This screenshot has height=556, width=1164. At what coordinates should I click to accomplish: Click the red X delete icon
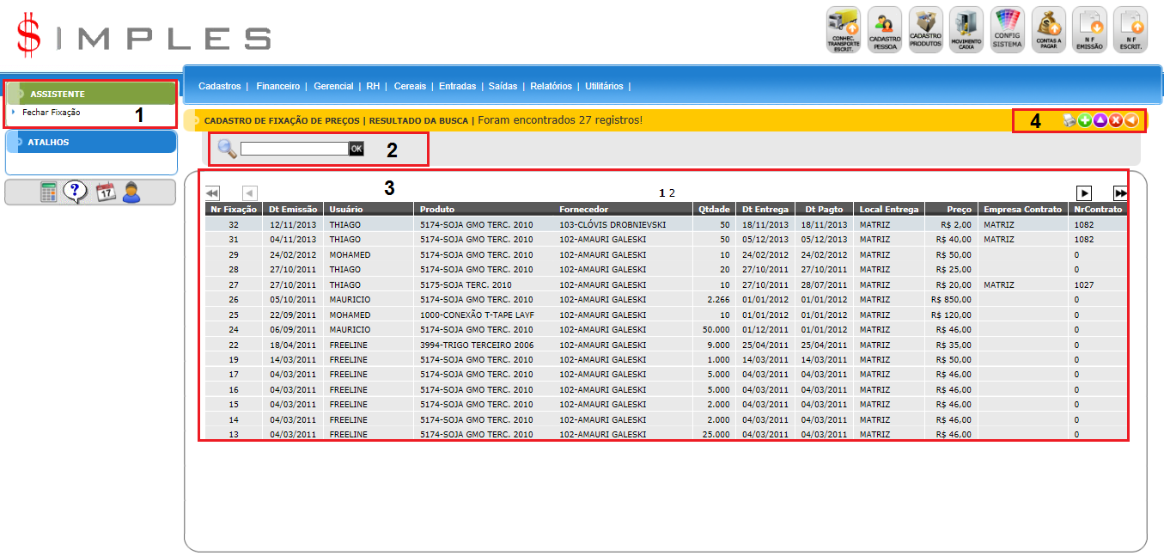click(x=1116, y=121)
